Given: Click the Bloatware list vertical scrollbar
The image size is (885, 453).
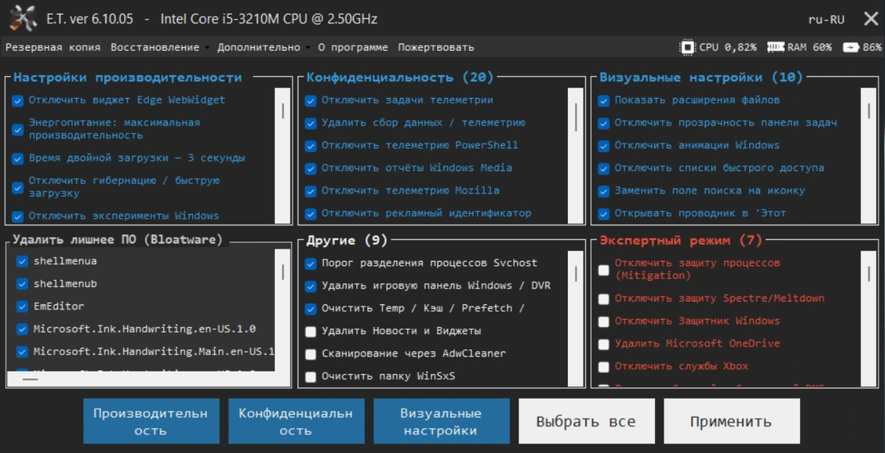Looking at the screenshot, I should 282,309.
